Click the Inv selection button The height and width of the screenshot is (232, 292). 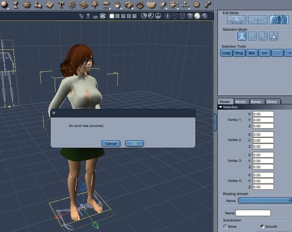pos(265,53)
